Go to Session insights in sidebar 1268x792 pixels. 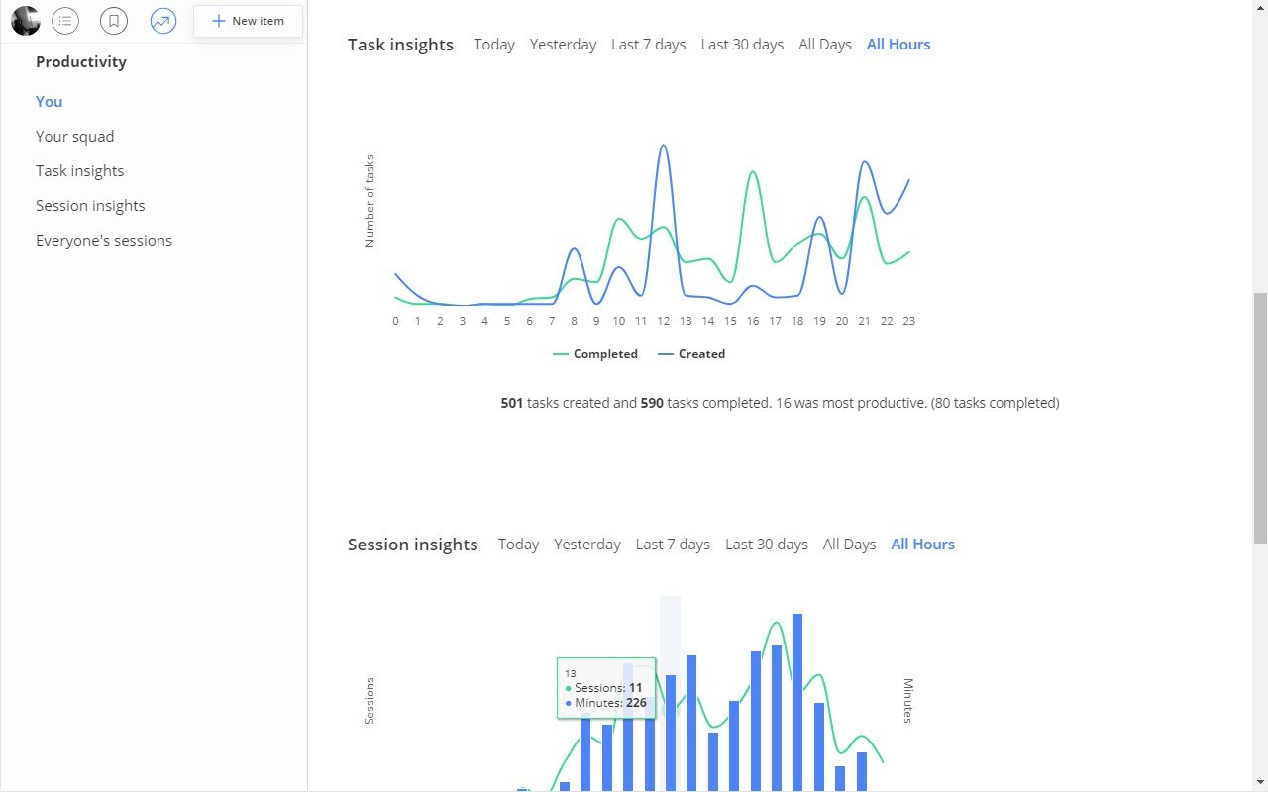(90, 205)
